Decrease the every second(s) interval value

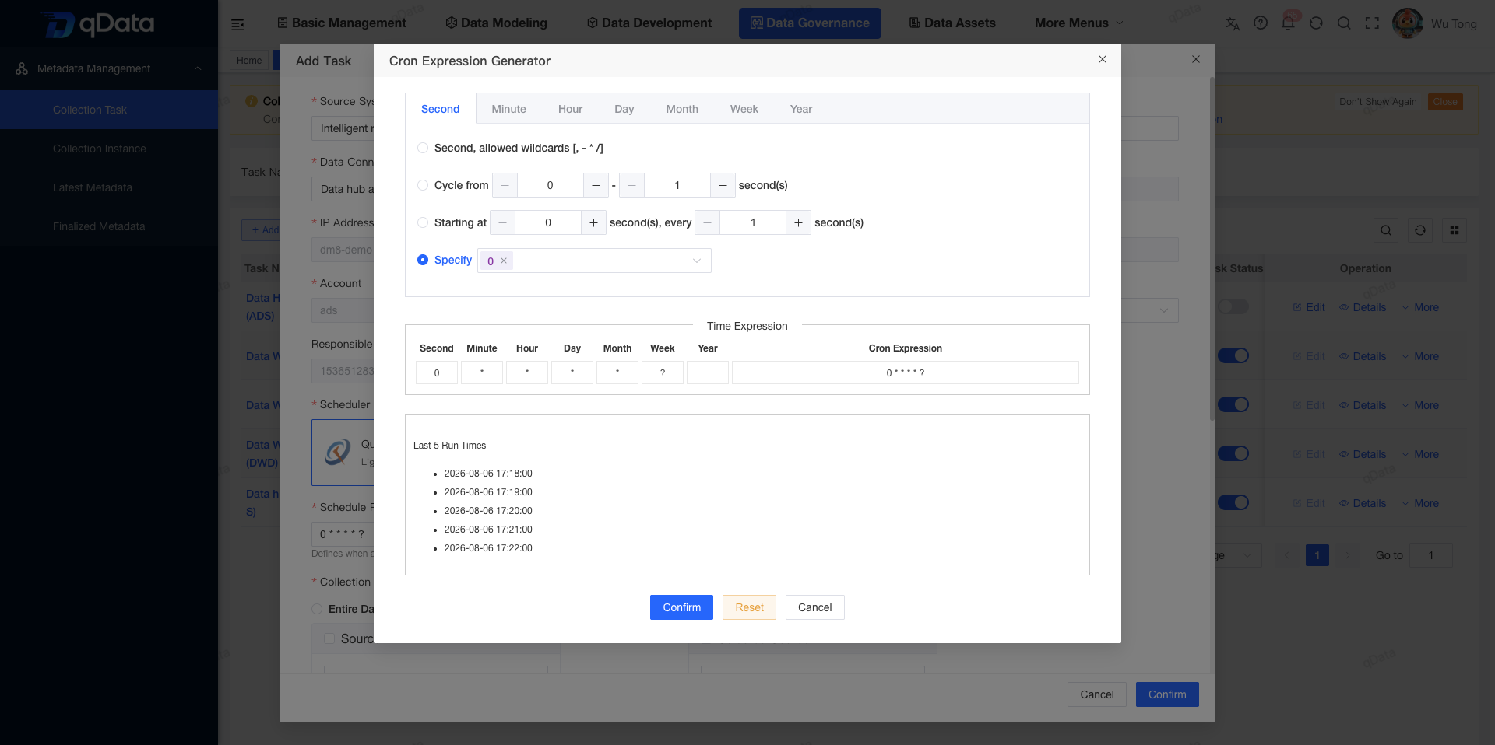click(707, 222)
